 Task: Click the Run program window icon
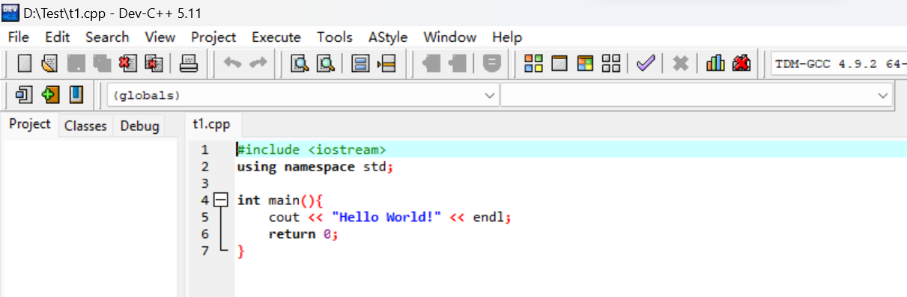(559, 64)
